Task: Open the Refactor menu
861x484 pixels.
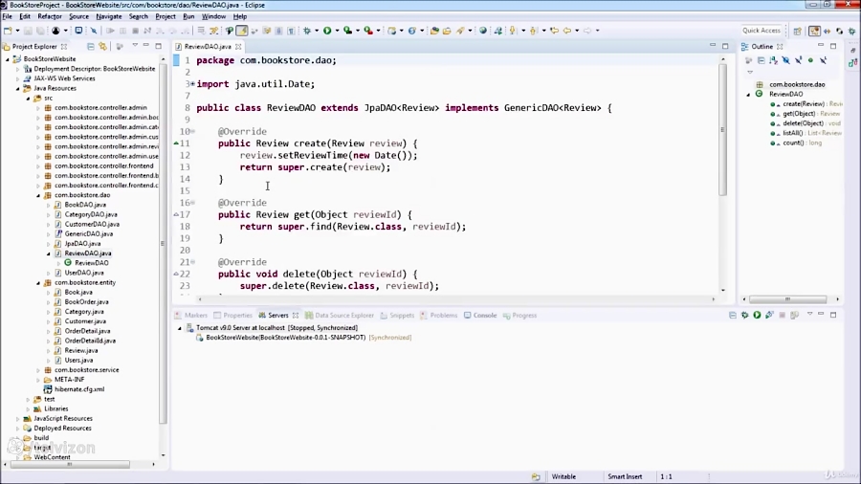Action: tap(50, 16)
